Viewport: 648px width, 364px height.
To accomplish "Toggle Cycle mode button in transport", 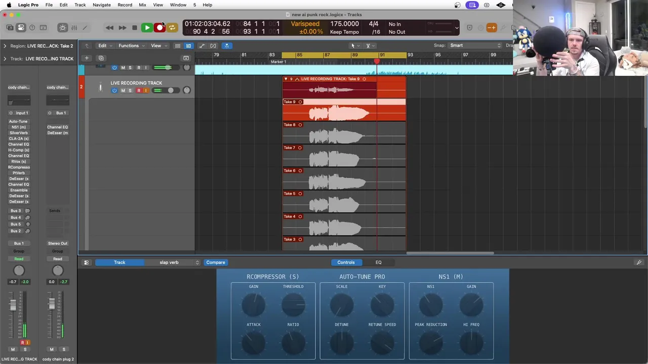I will click(172, 28).
